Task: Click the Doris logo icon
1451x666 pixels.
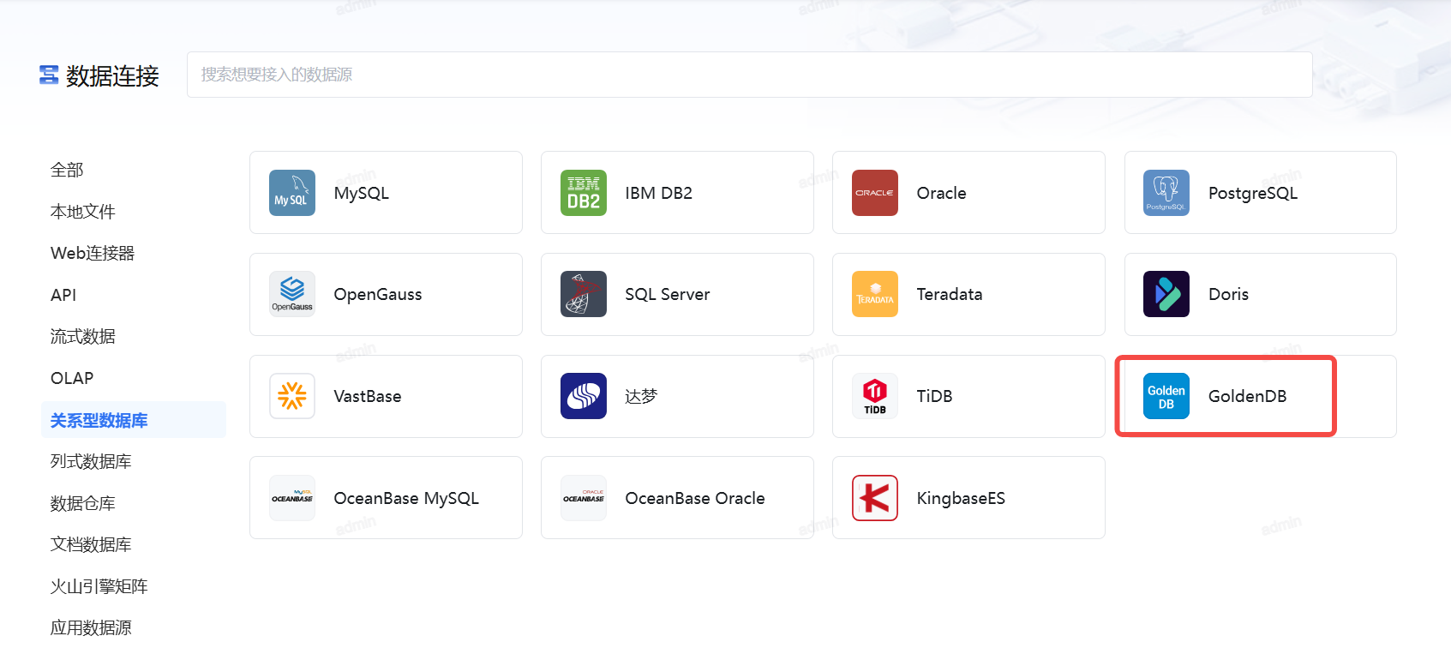Action: (1166, 294)
